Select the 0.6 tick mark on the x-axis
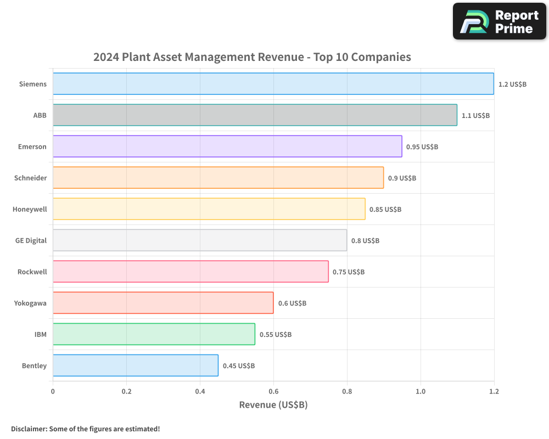This screenshot has height=439, width=549. tap(273, 391)
